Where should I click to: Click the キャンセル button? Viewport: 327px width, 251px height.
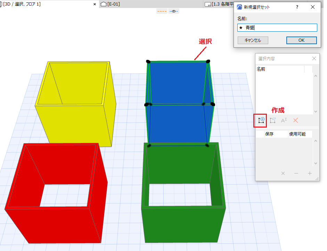tap(253, 40)
